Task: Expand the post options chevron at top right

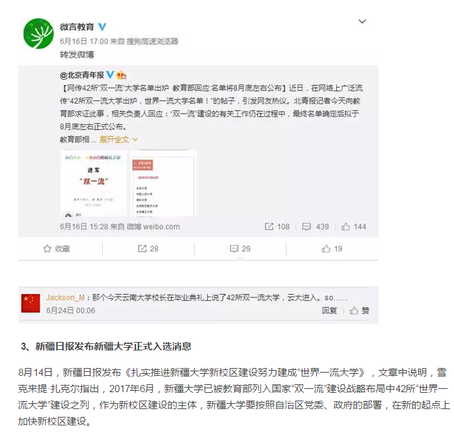Action: pos(362,21)
